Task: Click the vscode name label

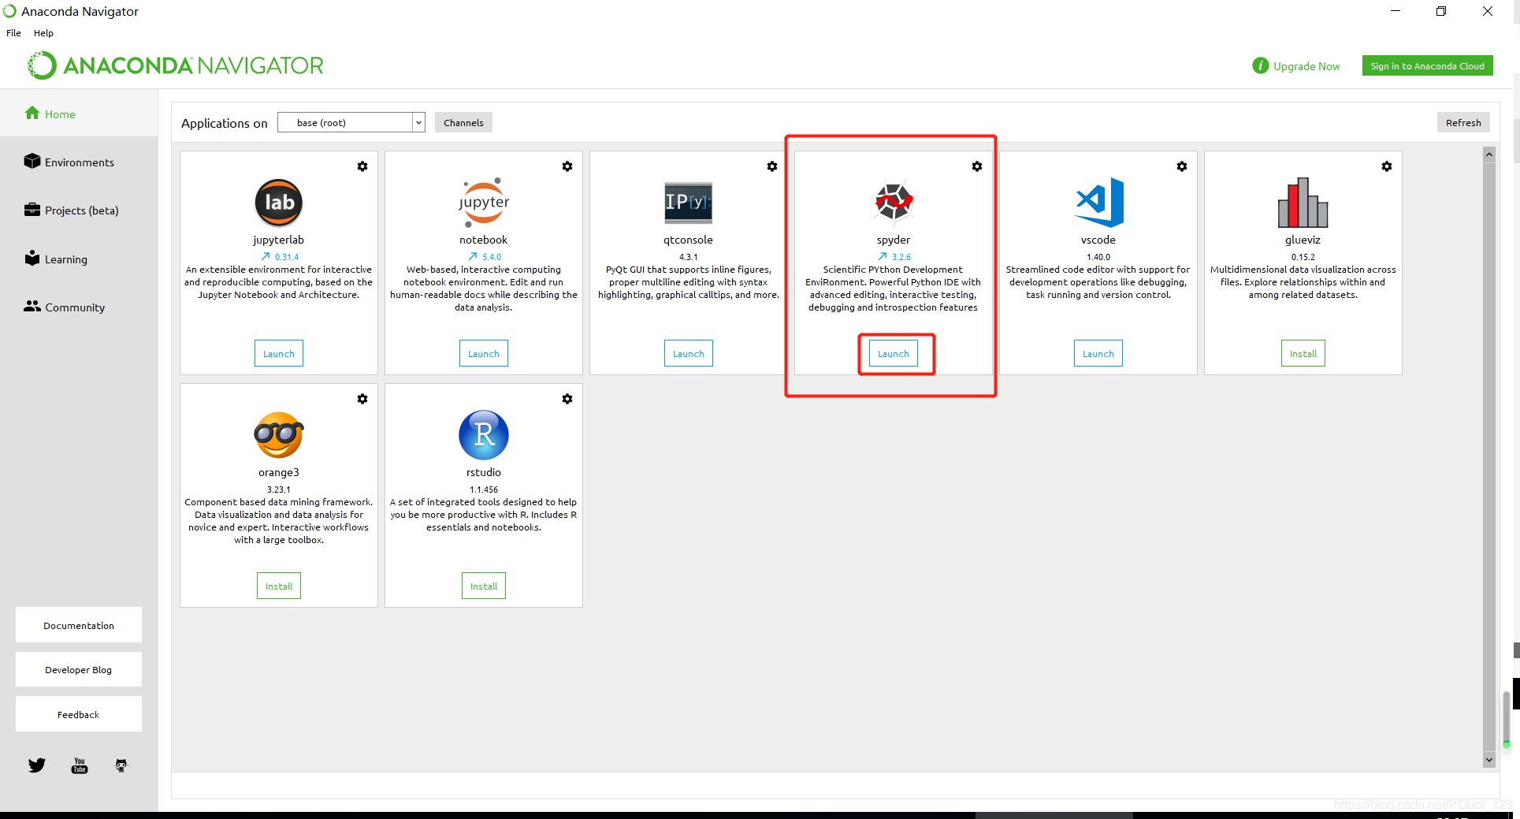Action: [1098, 240]
